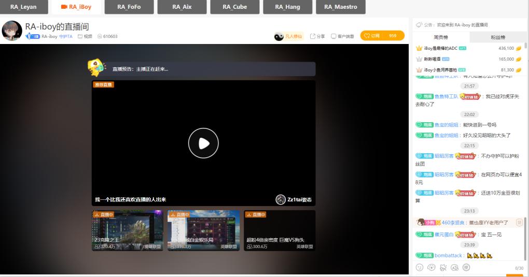Click 昭昭厉害 in the 还送10万金豆很划算 message
Image resolution: width=529 pixels, height=277 pixels.
444,193
